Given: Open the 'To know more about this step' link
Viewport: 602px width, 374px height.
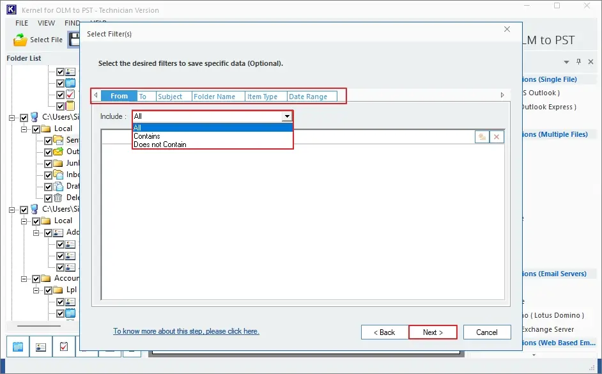Looking at the screenshot, I should click(186, 331).
